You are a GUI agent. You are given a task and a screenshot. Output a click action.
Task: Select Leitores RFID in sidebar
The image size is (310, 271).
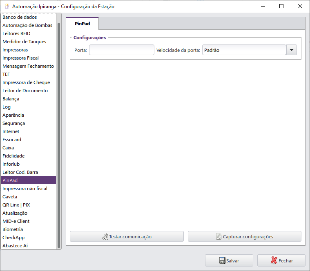[29, 33]
